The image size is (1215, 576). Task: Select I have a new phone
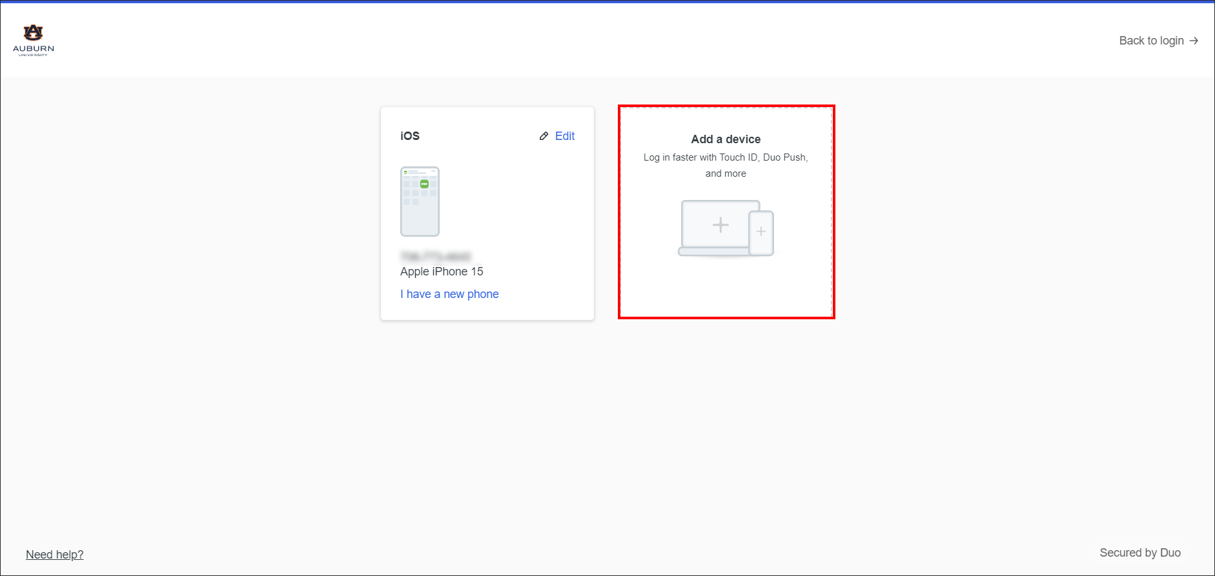449,294
